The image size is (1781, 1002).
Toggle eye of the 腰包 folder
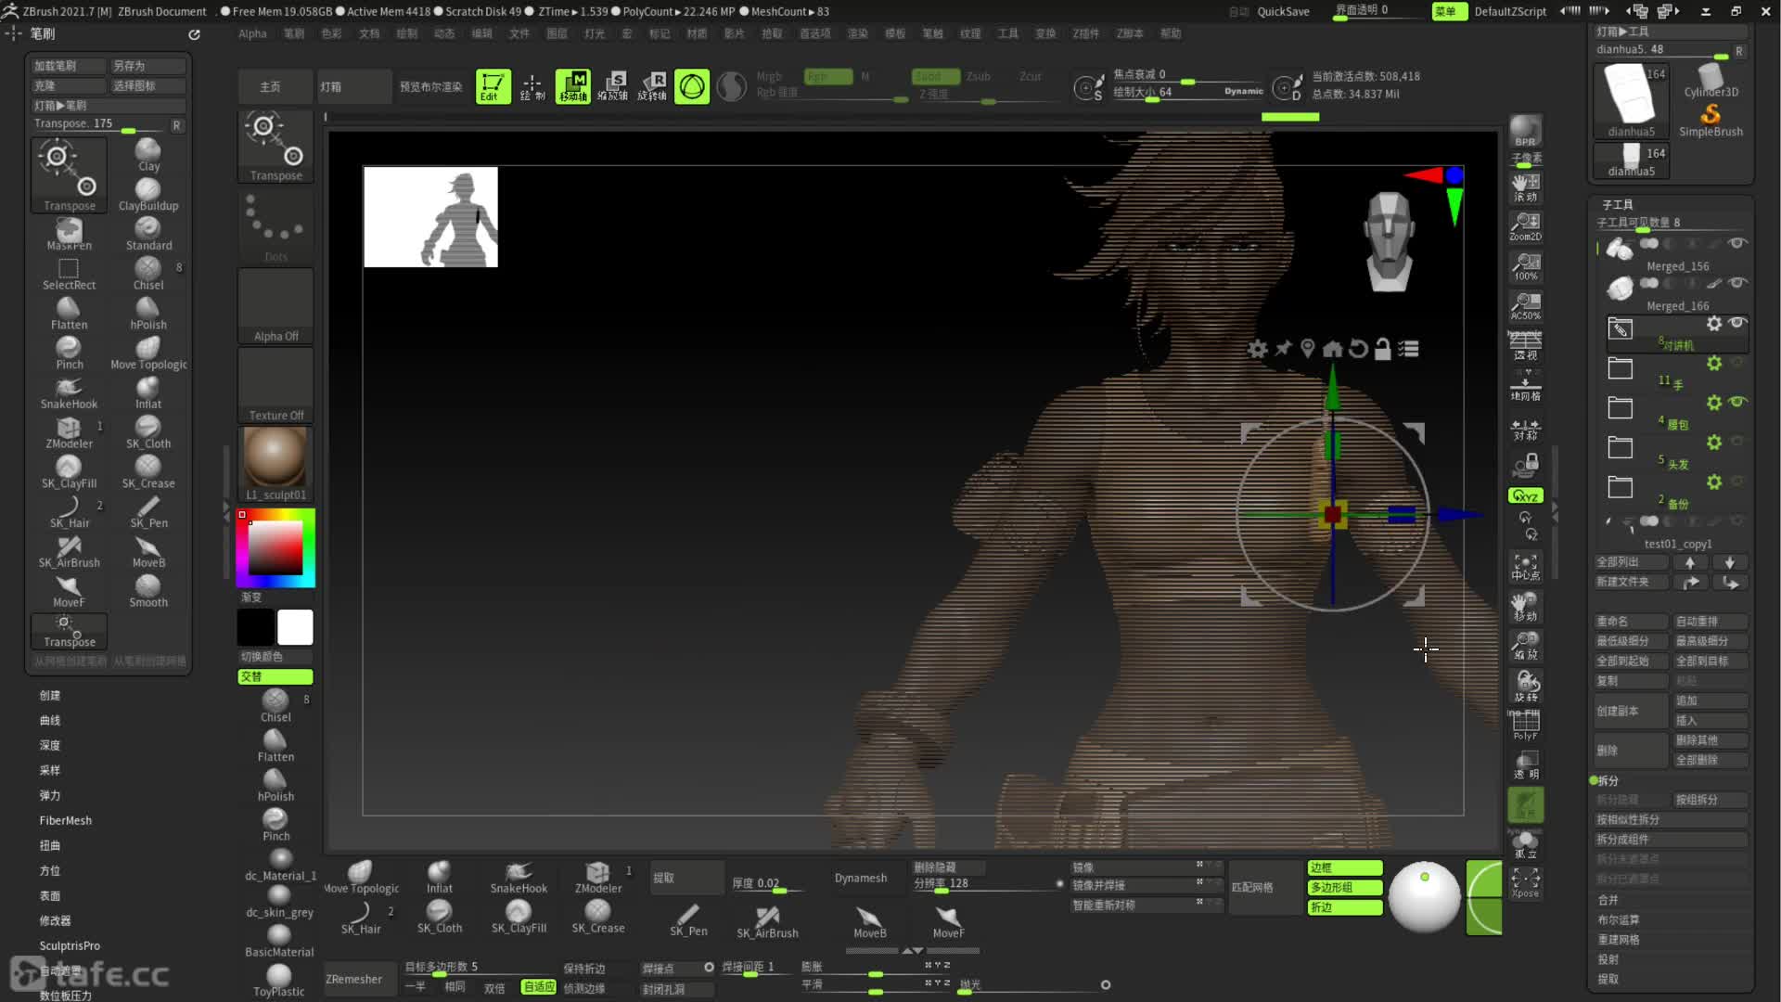pos(1736,402)
